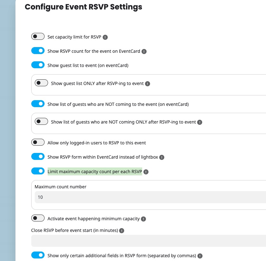
Task: Click info icon beside Close RSVP before event start
Action: [x=122, y=231]
